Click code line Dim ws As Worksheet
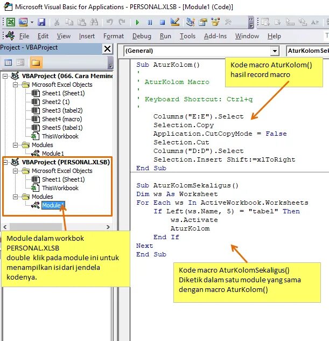Image resolution: width=329 pixels, height=341 pixels. pyautogui.click(x=177, y=194)
